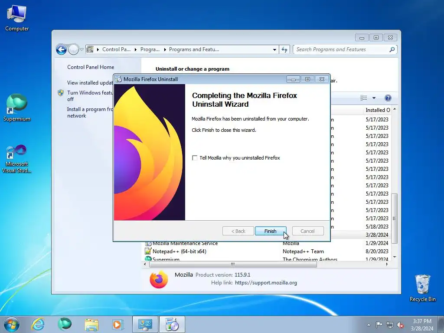This screenshot has height=333, width=444.
Task: Expand the arrow after Control Pa... breadcrumb
Action: coord(136,49)
